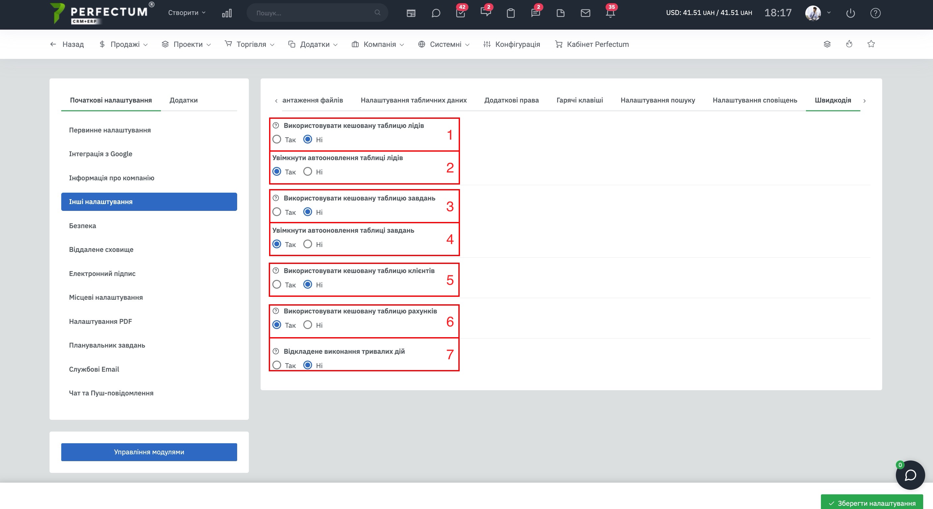The image size is (933, 509).
Task: Open the document file icon in top bar
Action: (x=560, y=13)
